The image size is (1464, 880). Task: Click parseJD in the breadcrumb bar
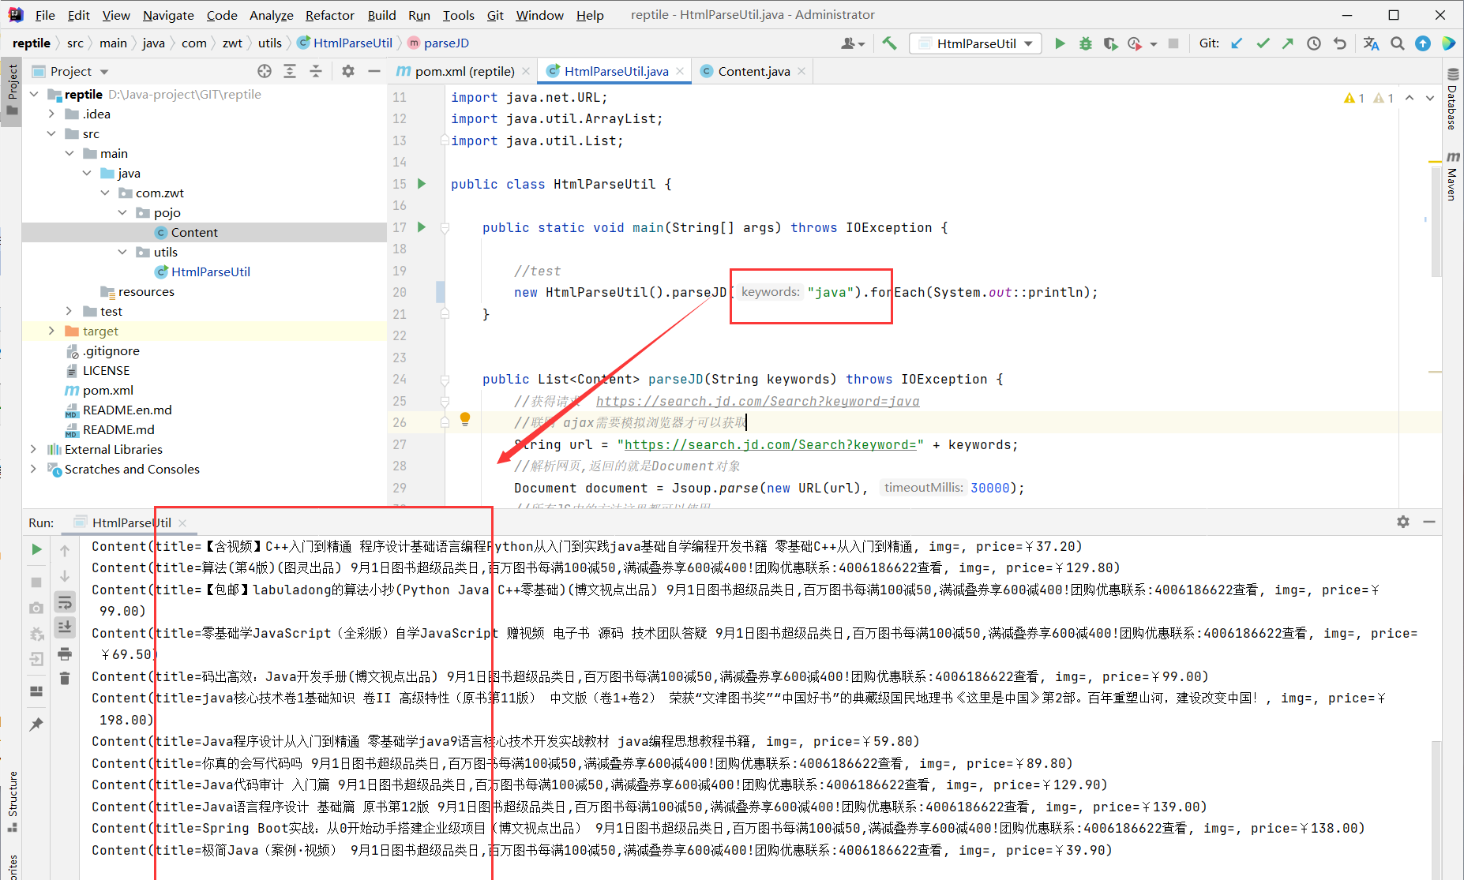(x=446, y=43)
